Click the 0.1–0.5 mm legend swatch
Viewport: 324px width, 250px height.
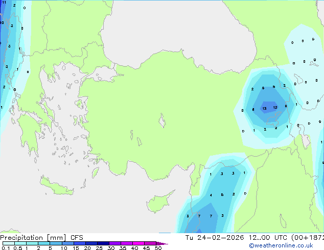[x=9, y=243]
